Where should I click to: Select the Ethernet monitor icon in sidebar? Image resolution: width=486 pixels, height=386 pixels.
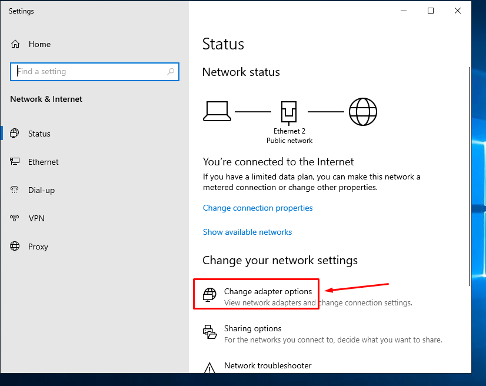click(15, 162)
